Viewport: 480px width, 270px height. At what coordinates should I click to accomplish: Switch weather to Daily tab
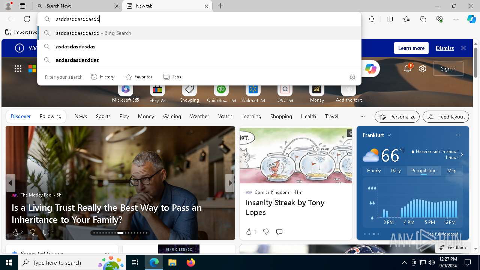396,171
